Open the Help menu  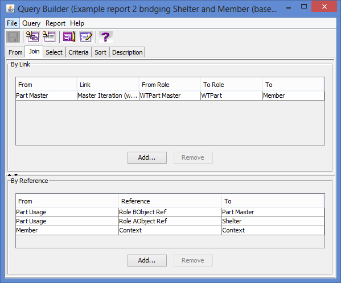[x=77, y=23]
